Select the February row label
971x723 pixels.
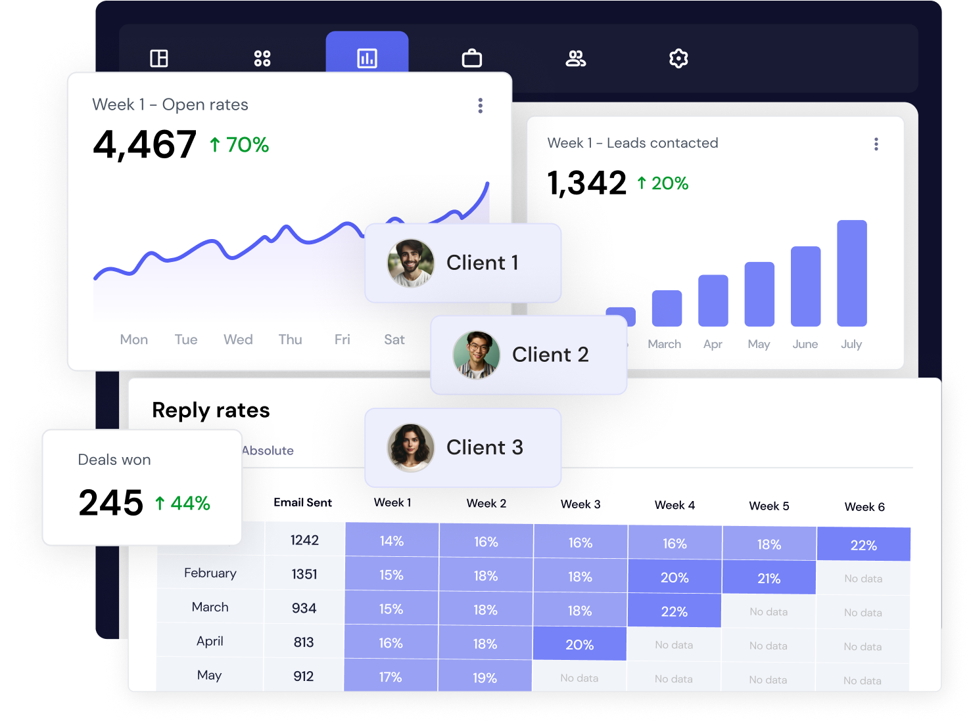(210, 573)
